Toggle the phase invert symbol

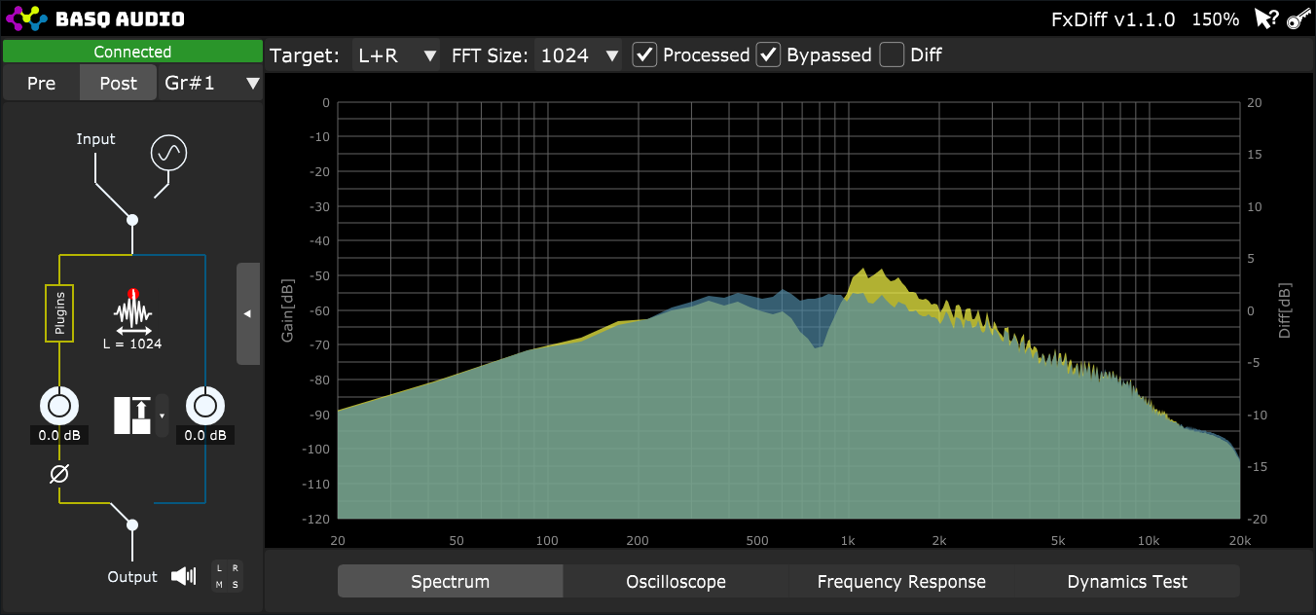[x=59, y=474]
